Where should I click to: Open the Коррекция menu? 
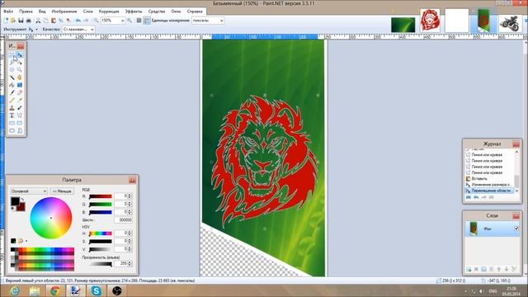pos(109,11)
